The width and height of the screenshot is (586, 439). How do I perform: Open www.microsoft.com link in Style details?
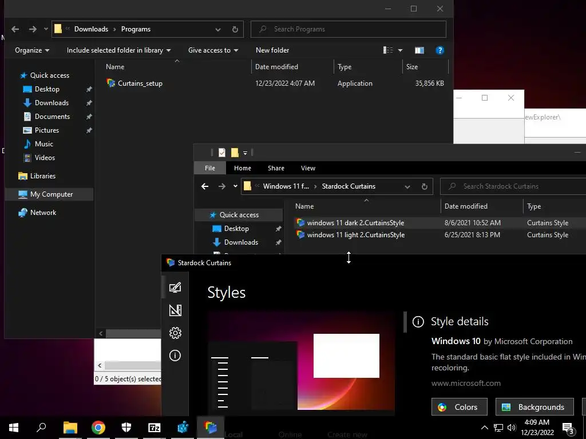466,383
